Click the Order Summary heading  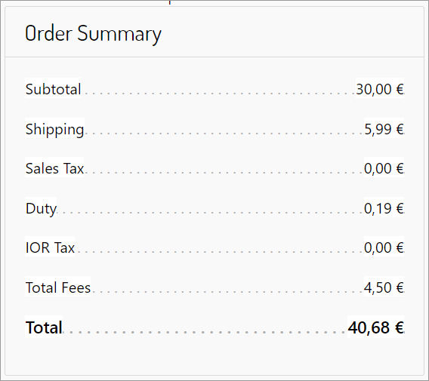click(x=94, y=34)
